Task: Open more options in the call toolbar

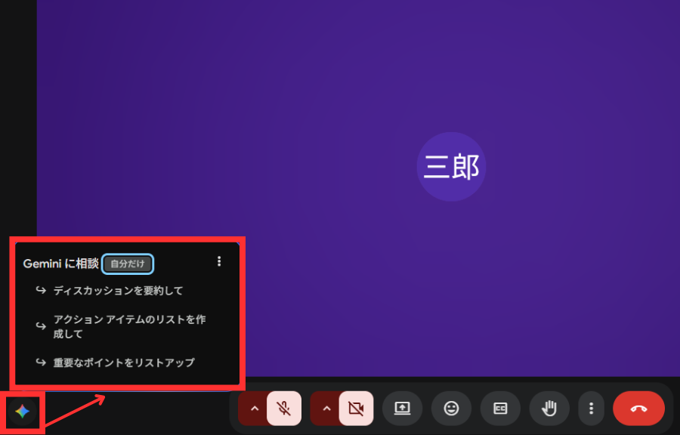Action: [591, 409]
